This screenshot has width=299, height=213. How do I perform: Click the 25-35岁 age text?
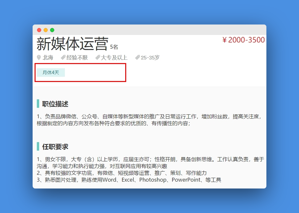click(150, 57)
